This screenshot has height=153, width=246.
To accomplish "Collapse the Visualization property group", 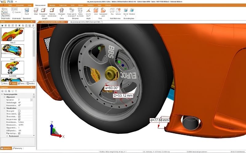I will 5,108.
